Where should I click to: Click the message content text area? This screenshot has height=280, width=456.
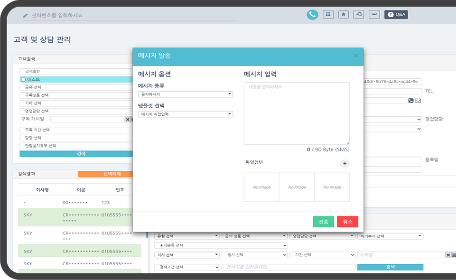[297, 113]
